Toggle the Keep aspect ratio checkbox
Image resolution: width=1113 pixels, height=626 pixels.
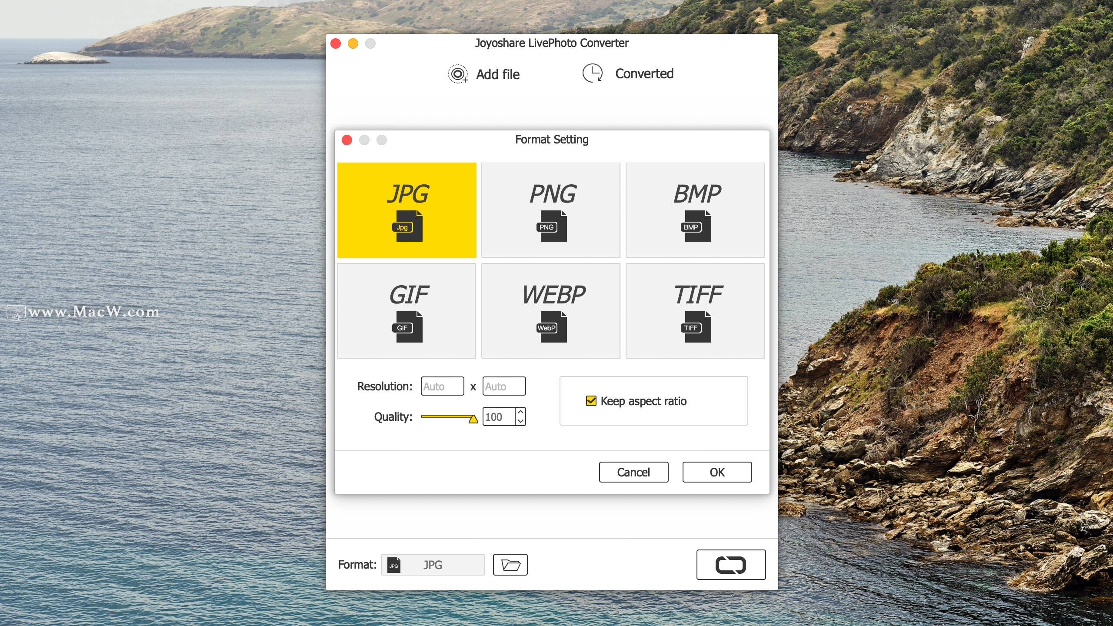pos(591,401)
